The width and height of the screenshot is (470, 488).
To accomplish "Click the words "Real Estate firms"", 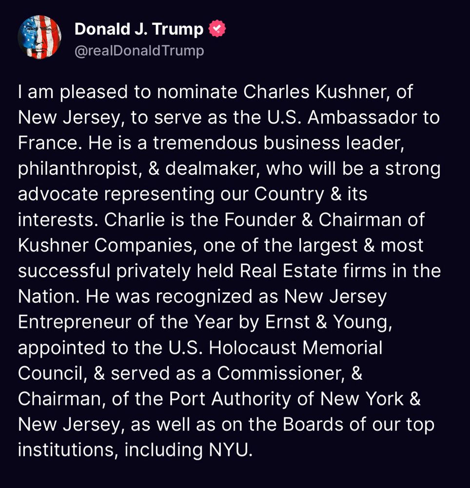I will pos(313,271).
